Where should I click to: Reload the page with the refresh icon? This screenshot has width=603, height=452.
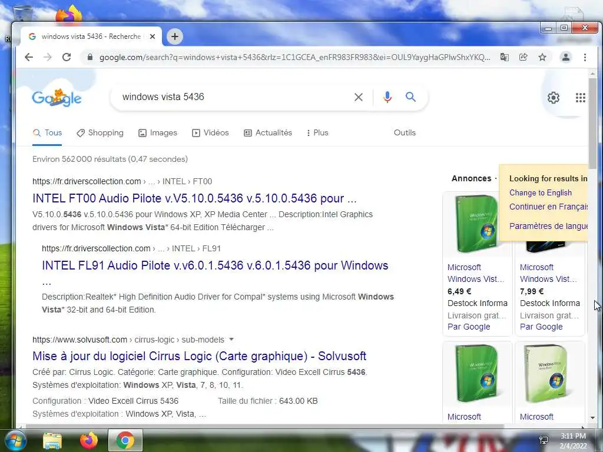67,57
